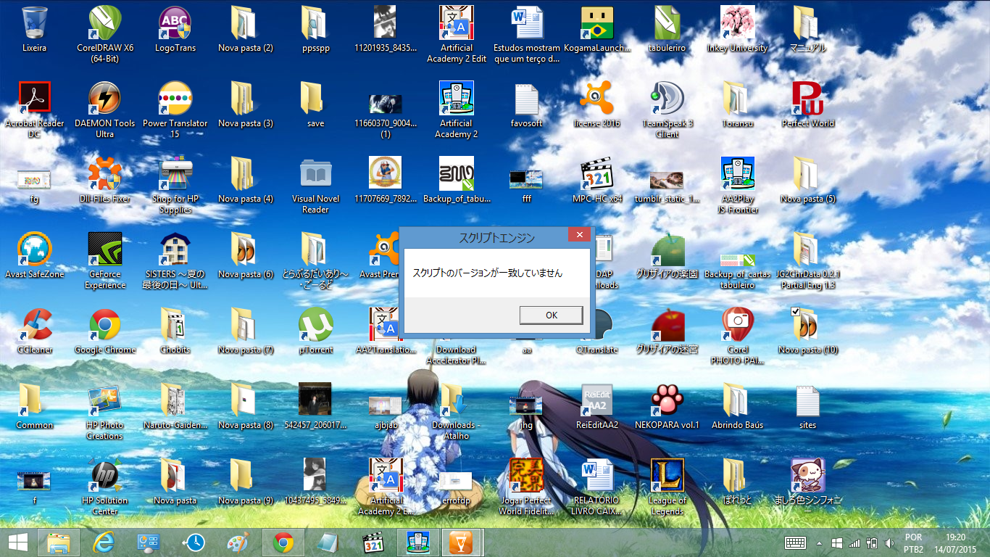Switch to the Artificial Academy taskbar app
This screenshot has height=557, width=990.
click(418, 542)
